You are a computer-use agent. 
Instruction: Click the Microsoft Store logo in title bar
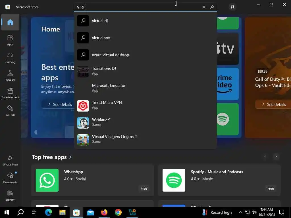click(8, 7)
